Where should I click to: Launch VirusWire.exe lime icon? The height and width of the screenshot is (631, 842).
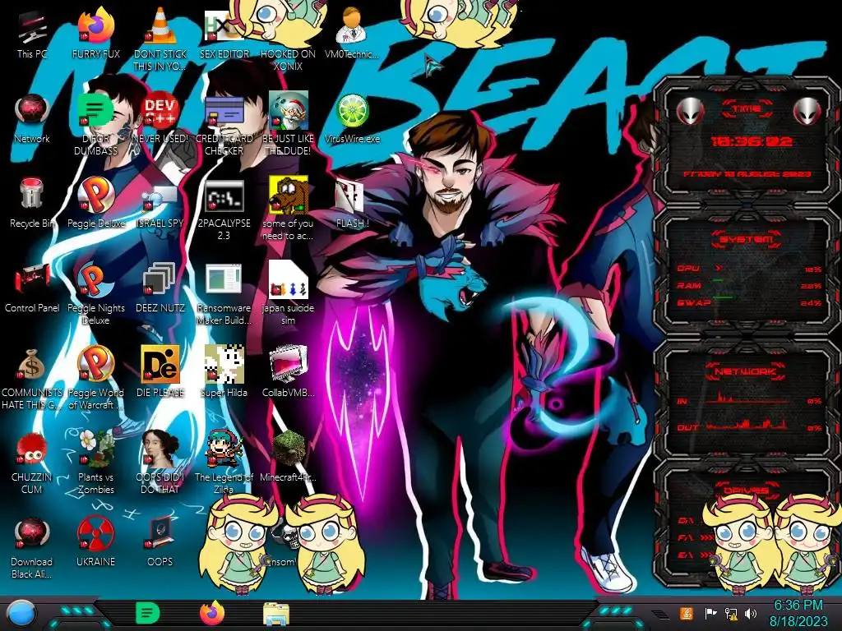point(352,119)
